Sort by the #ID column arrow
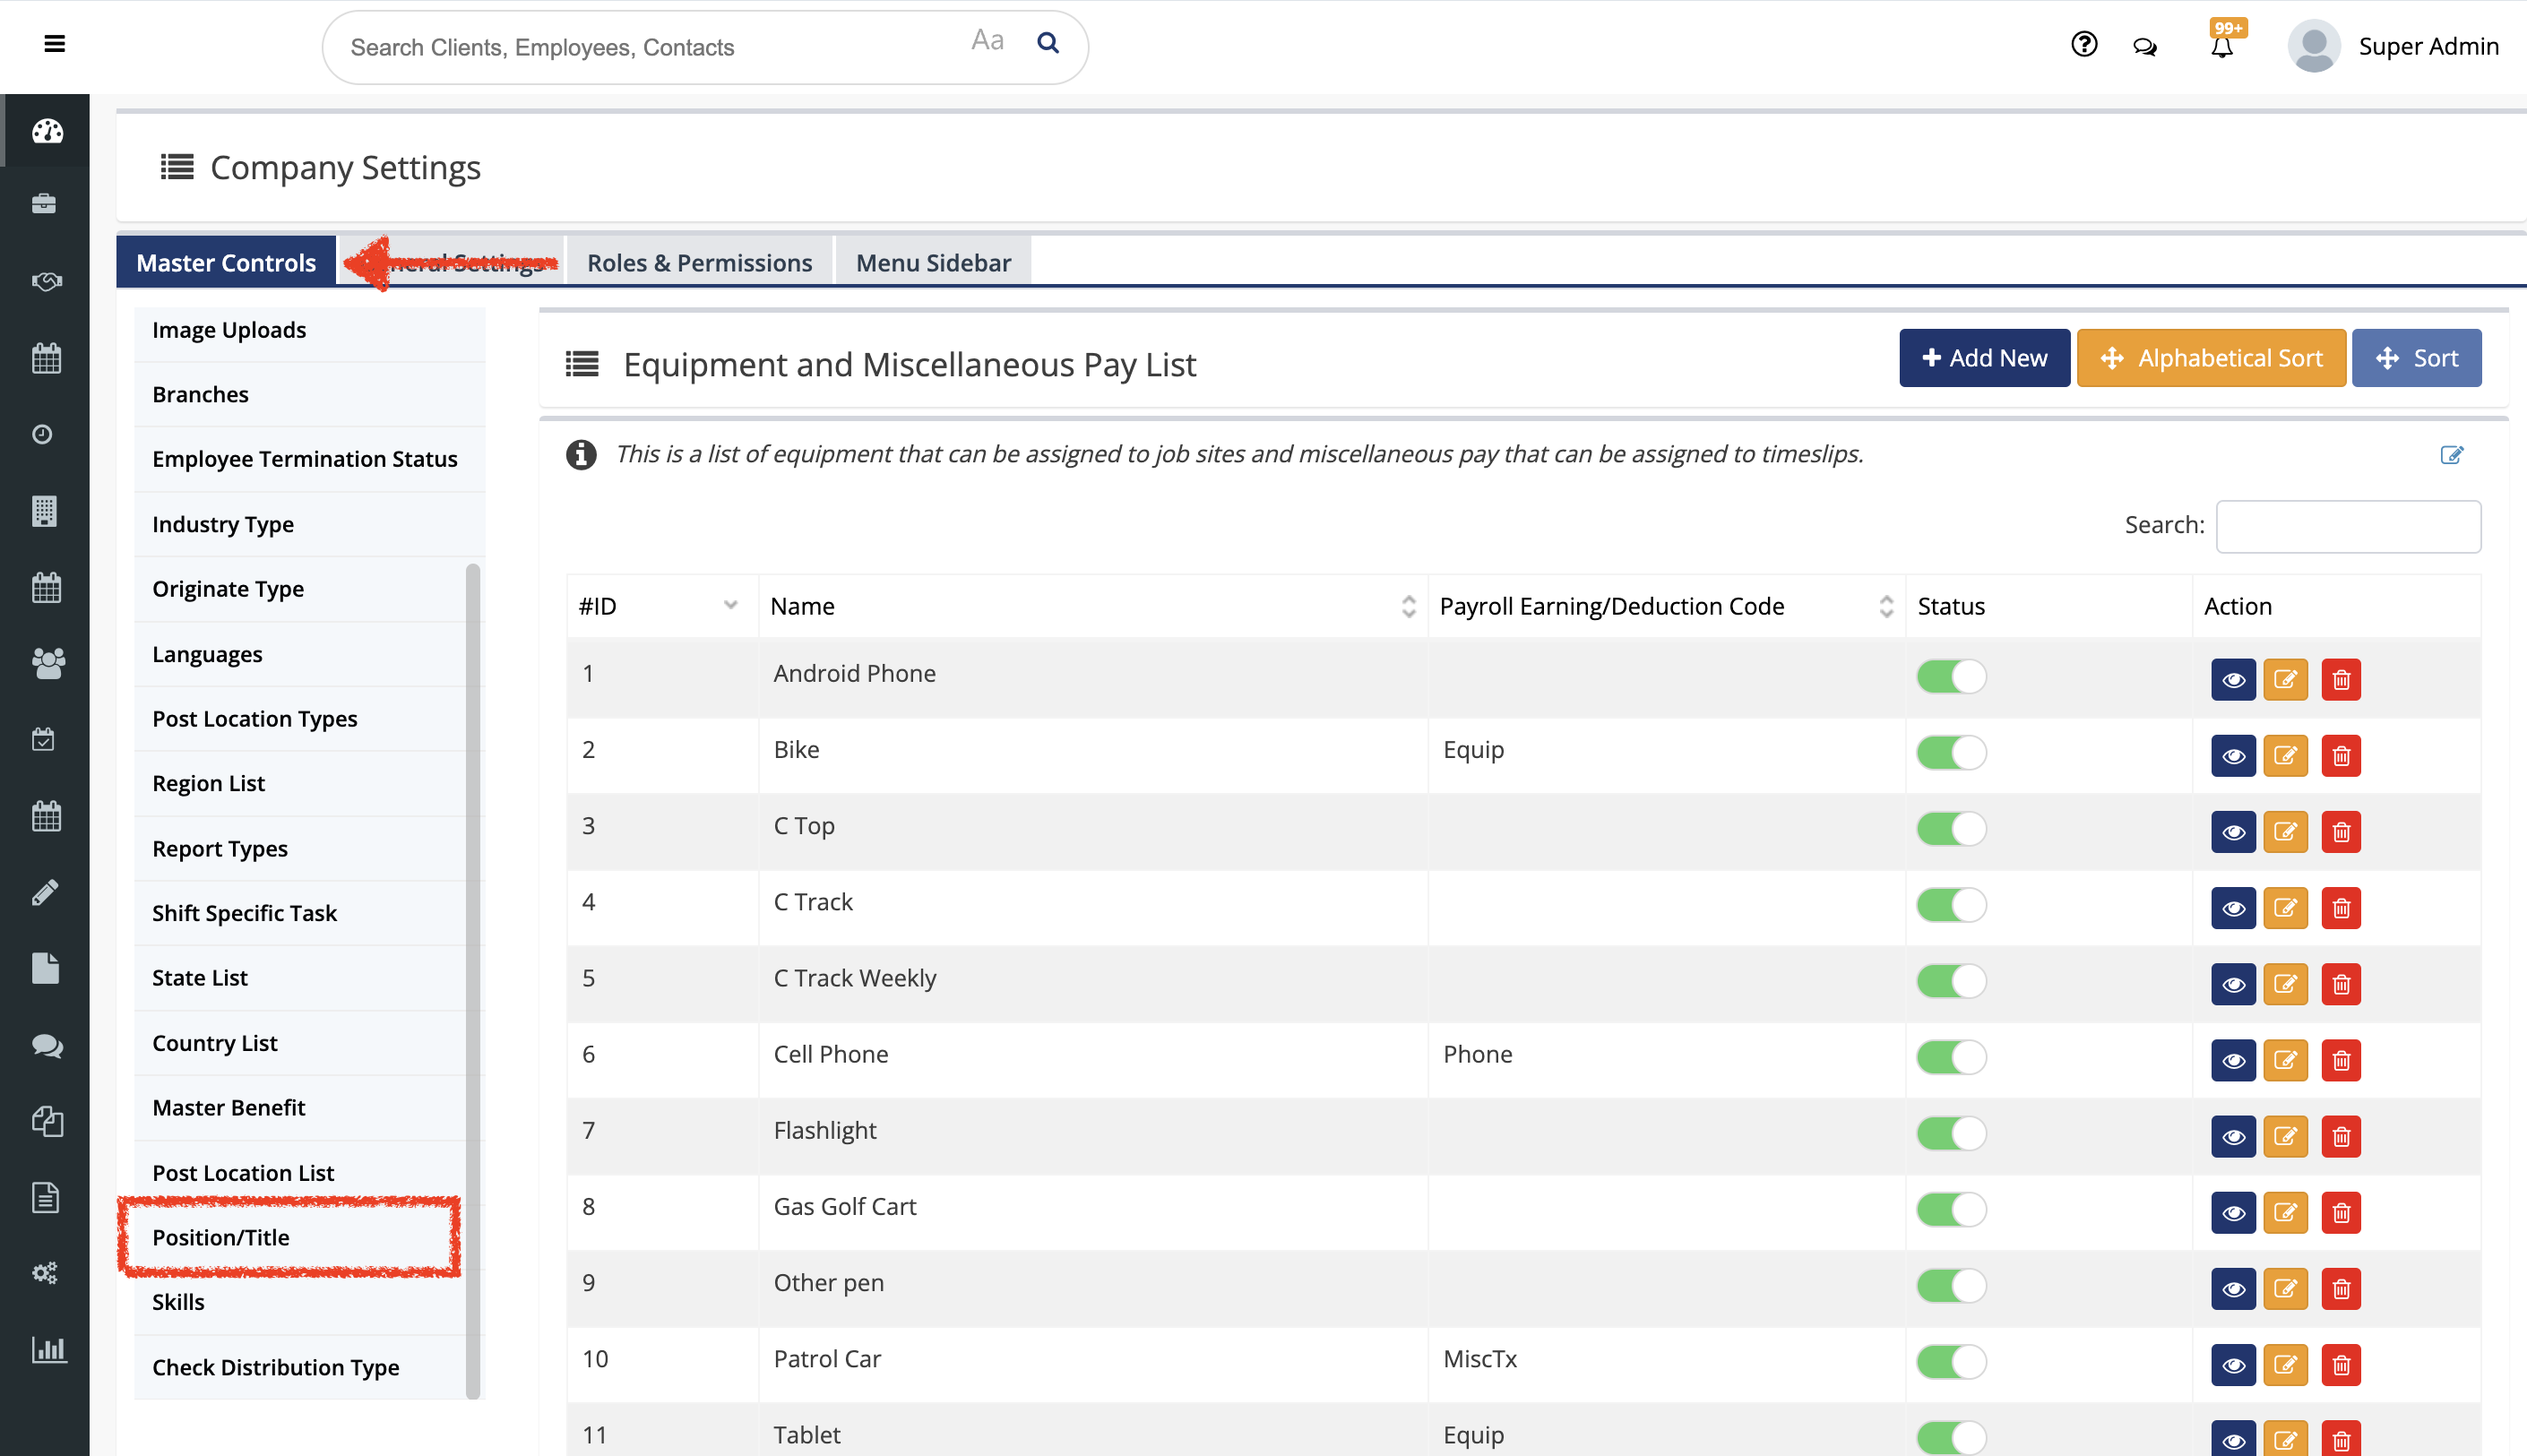The width and height of the screenshot is (2527, 1456). 730,606
